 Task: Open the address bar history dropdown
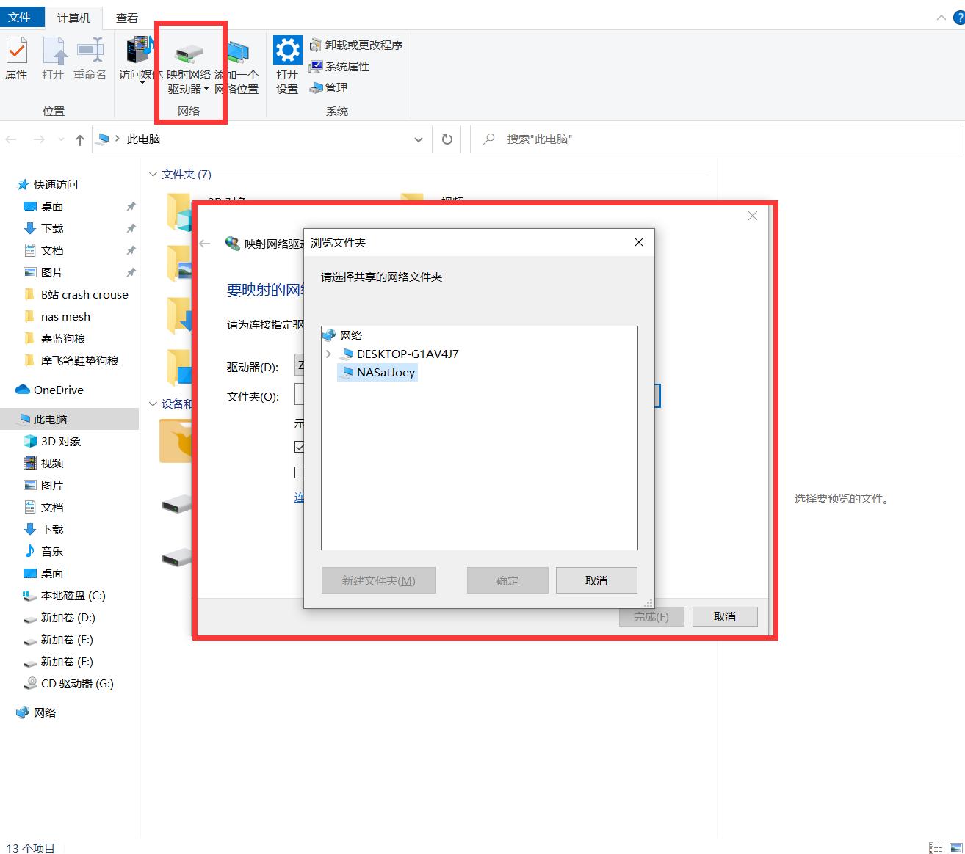click(419, 139)
